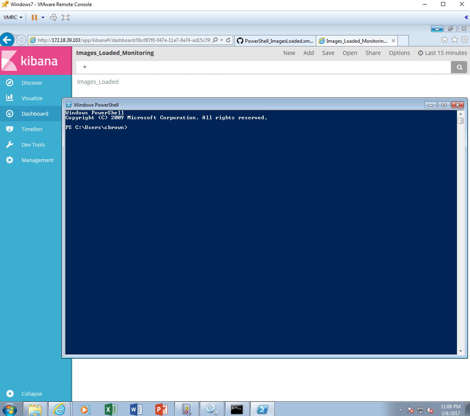Click the Kibana logo

pos(36,61)
